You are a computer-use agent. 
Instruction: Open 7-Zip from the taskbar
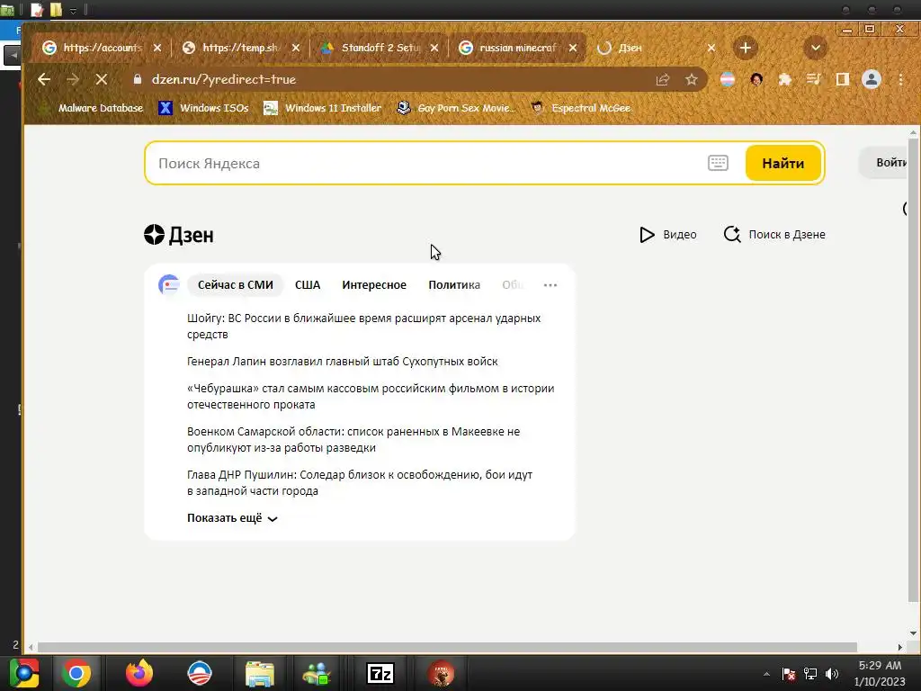[380, 673]
